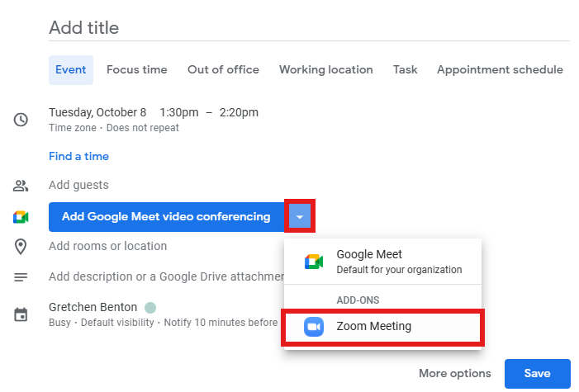This screenshot has width=579, height=392.
Task: Click the description lines icon
Action: click(x=21, y=276)
